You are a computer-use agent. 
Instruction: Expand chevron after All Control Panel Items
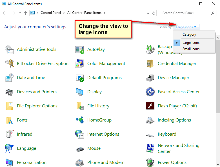pyautogui.click(x=105, y=13)
